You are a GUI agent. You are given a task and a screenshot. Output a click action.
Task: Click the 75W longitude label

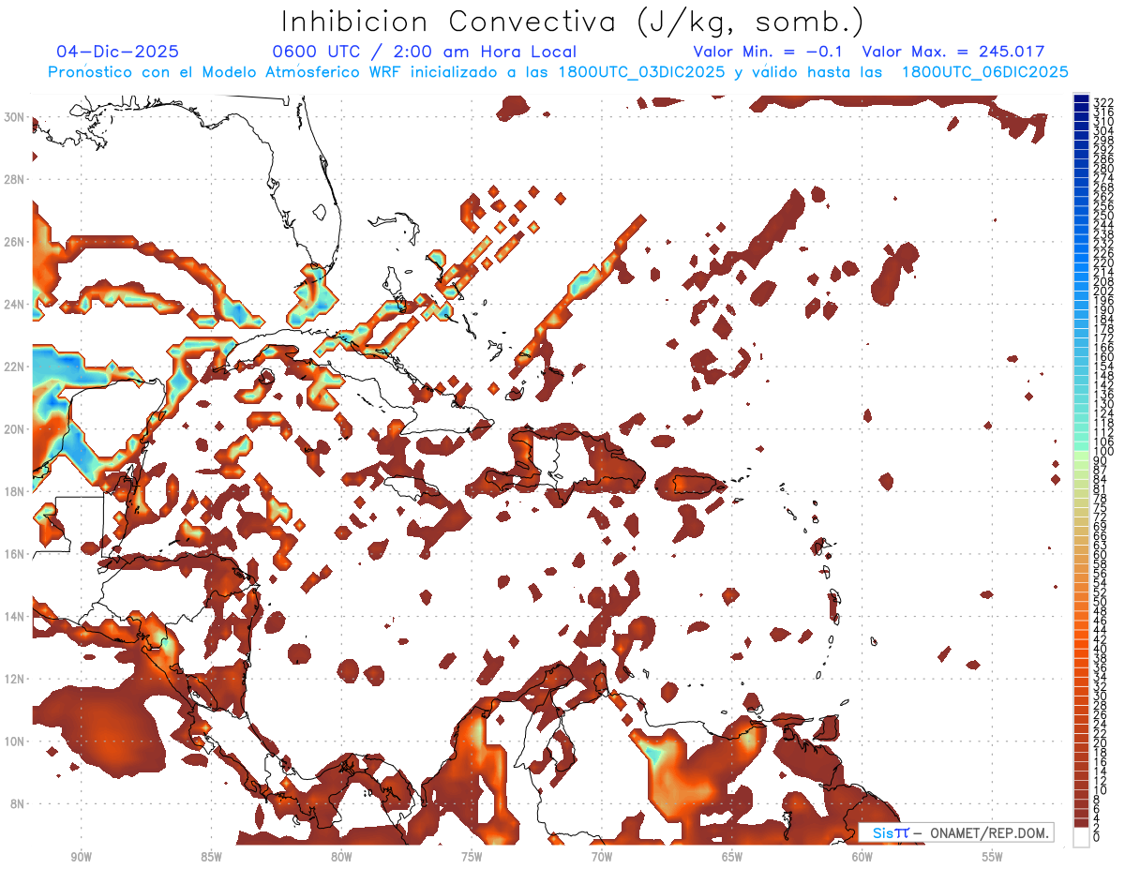tap(472, 857)
